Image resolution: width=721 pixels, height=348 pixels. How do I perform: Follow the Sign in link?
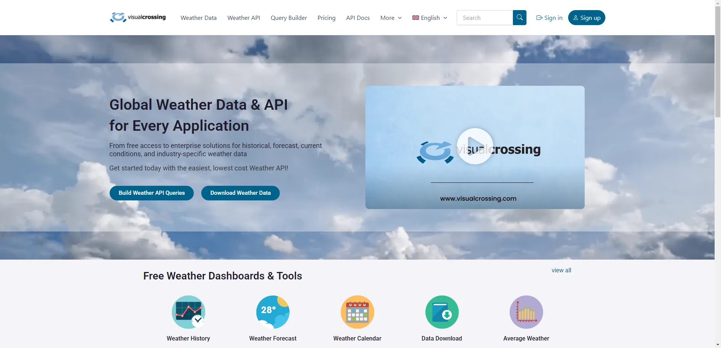pyautogui.click(x=549, y=18)
